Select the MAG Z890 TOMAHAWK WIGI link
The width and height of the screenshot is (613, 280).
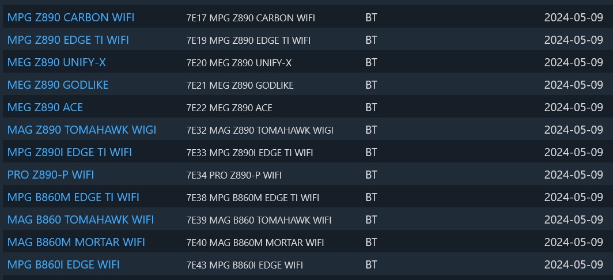(x=81, y=130)
